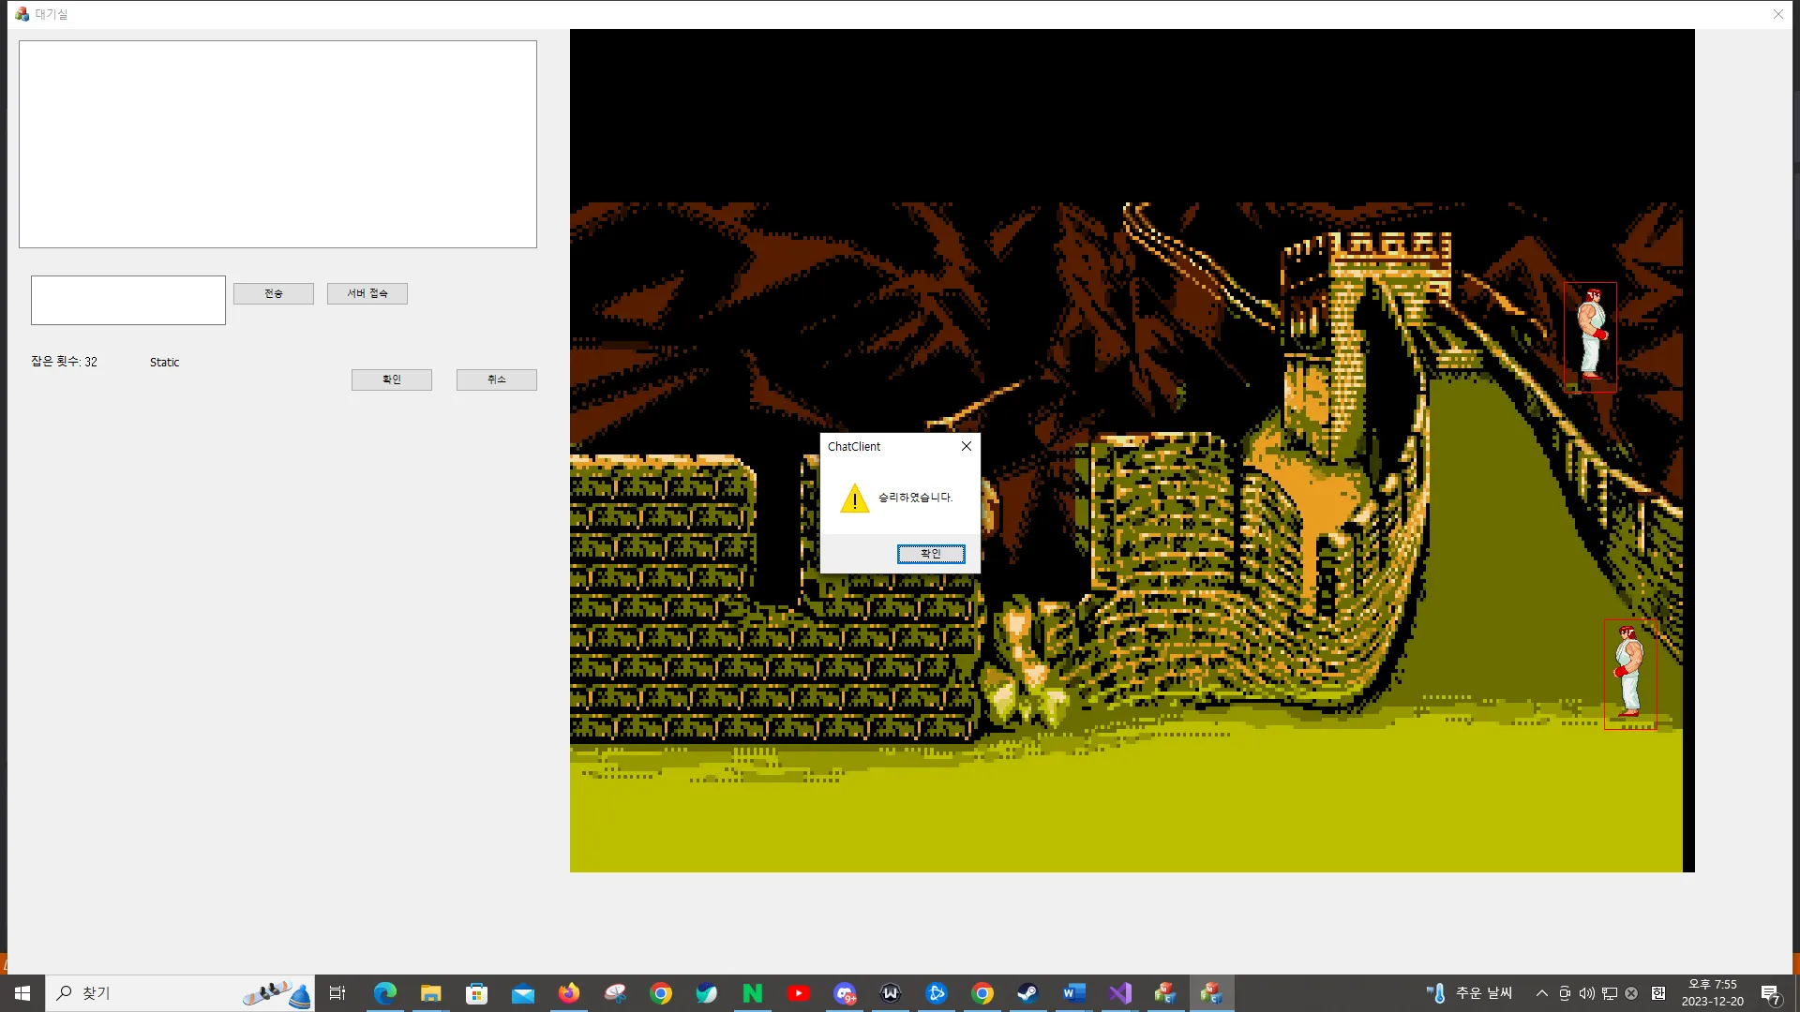The image size is (1800, 1012).
Task: Expand the hidden system tray icons
Action: (x=1541, y=993)
